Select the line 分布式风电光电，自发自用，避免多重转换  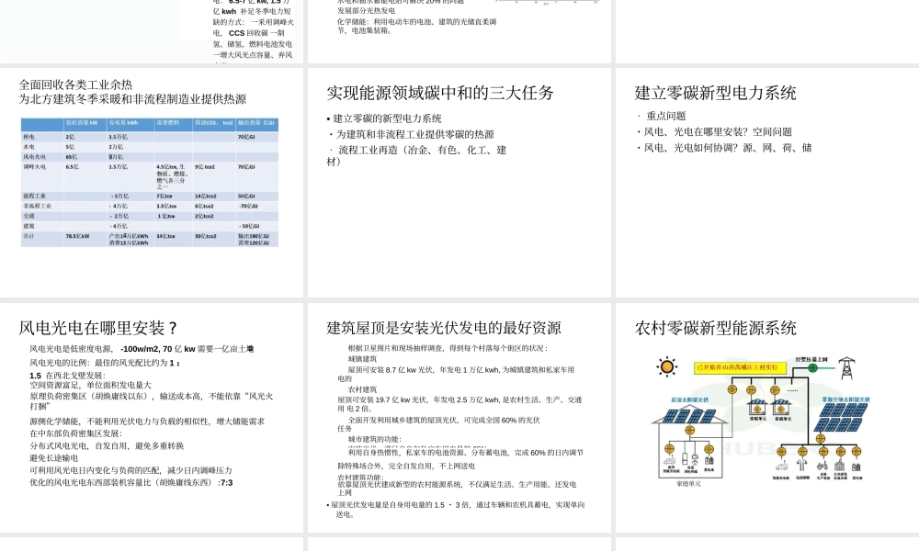click(107, 446)
